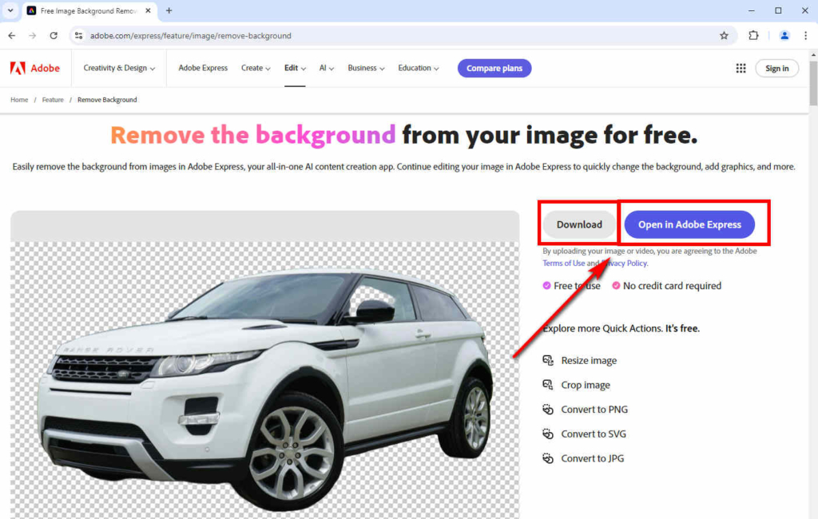Bookmark this page with the star icon
Image resolution: width=818 pixels, height=519 pixels.
pos(724,36)
